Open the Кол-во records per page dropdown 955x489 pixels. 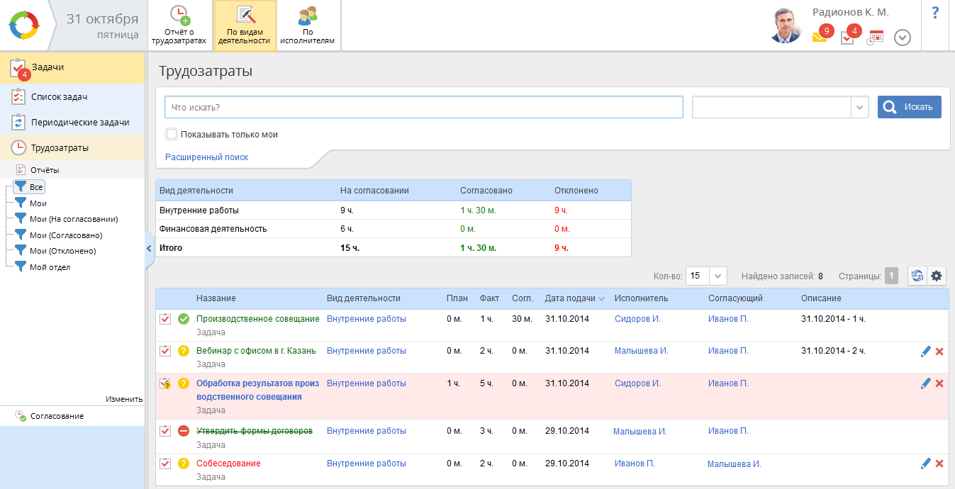click(718, 276)
